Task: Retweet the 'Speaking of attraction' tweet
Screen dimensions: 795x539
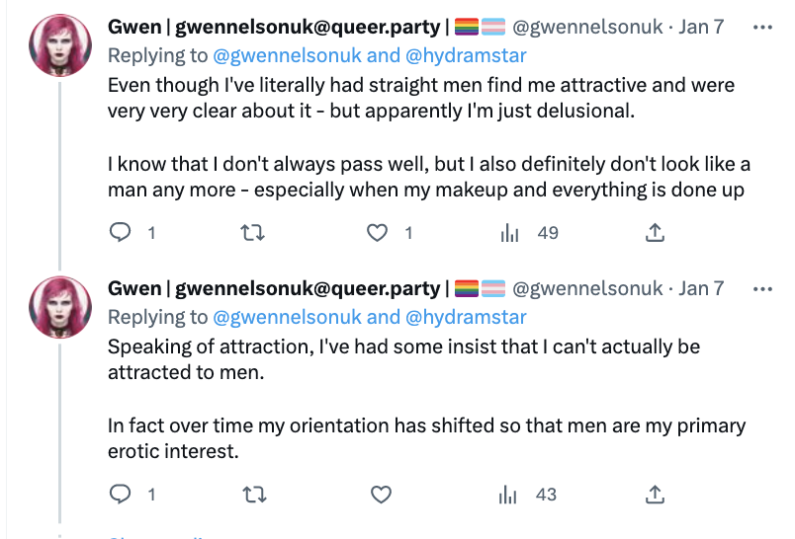Action: 251,494
